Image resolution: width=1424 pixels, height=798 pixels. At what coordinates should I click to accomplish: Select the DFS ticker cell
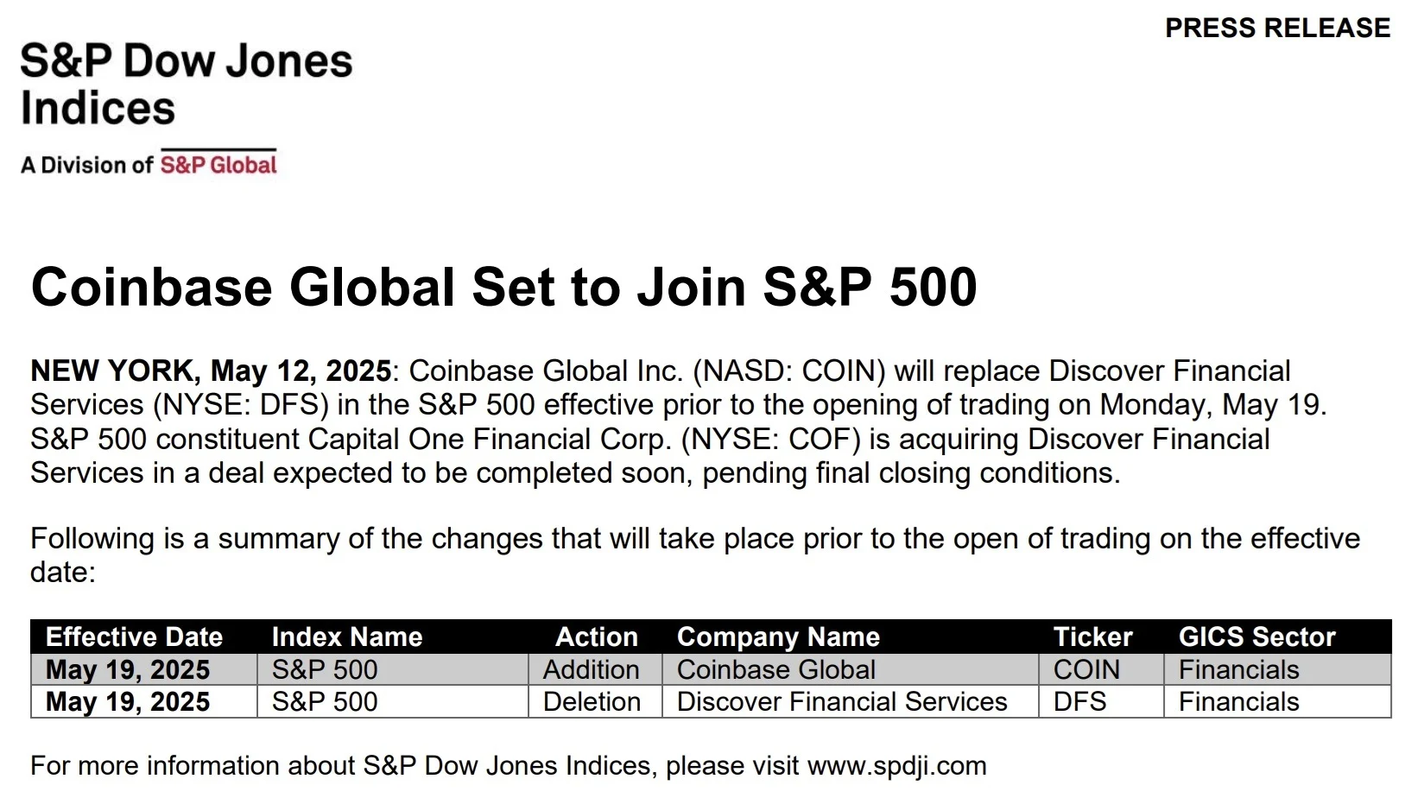1079,702
